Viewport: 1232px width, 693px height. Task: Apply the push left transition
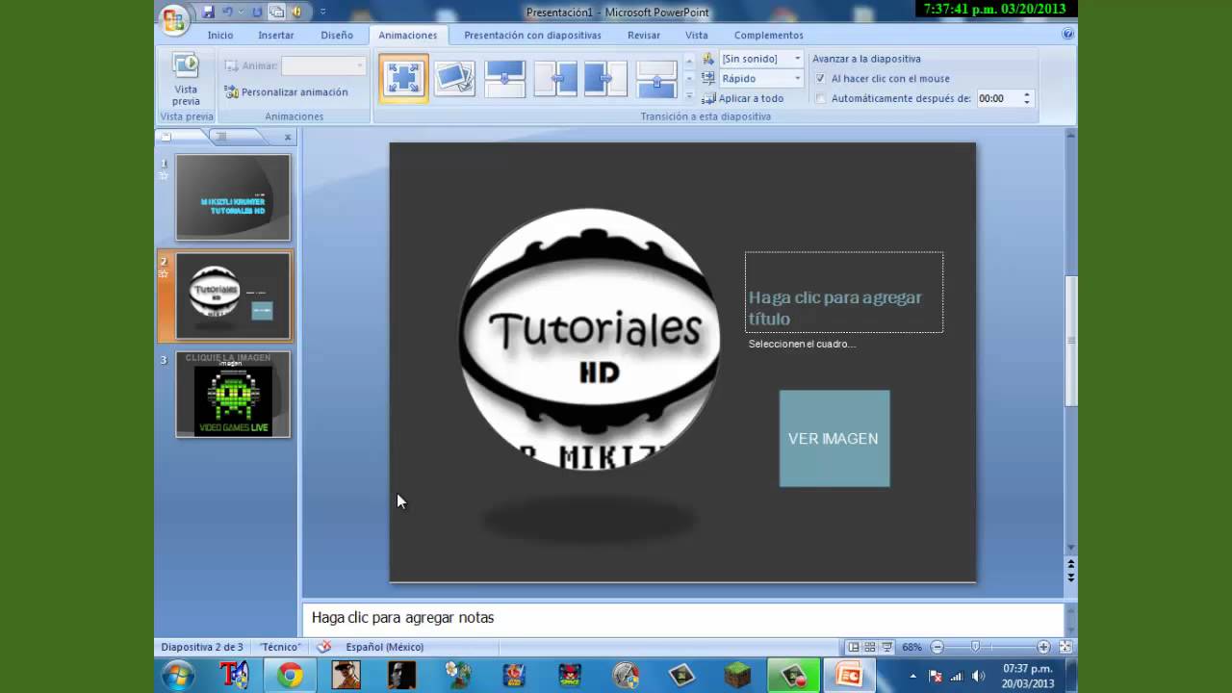[555, 78]
